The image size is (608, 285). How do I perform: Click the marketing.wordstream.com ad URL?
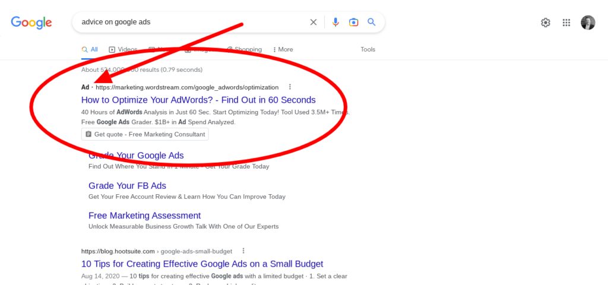(187, 87)
